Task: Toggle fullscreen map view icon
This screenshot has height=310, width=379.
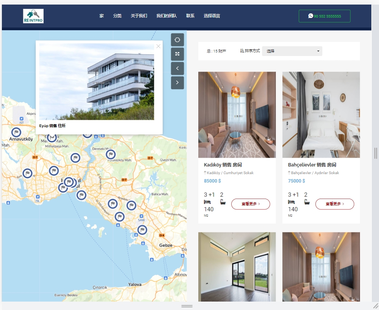Action: click(177, 54)
